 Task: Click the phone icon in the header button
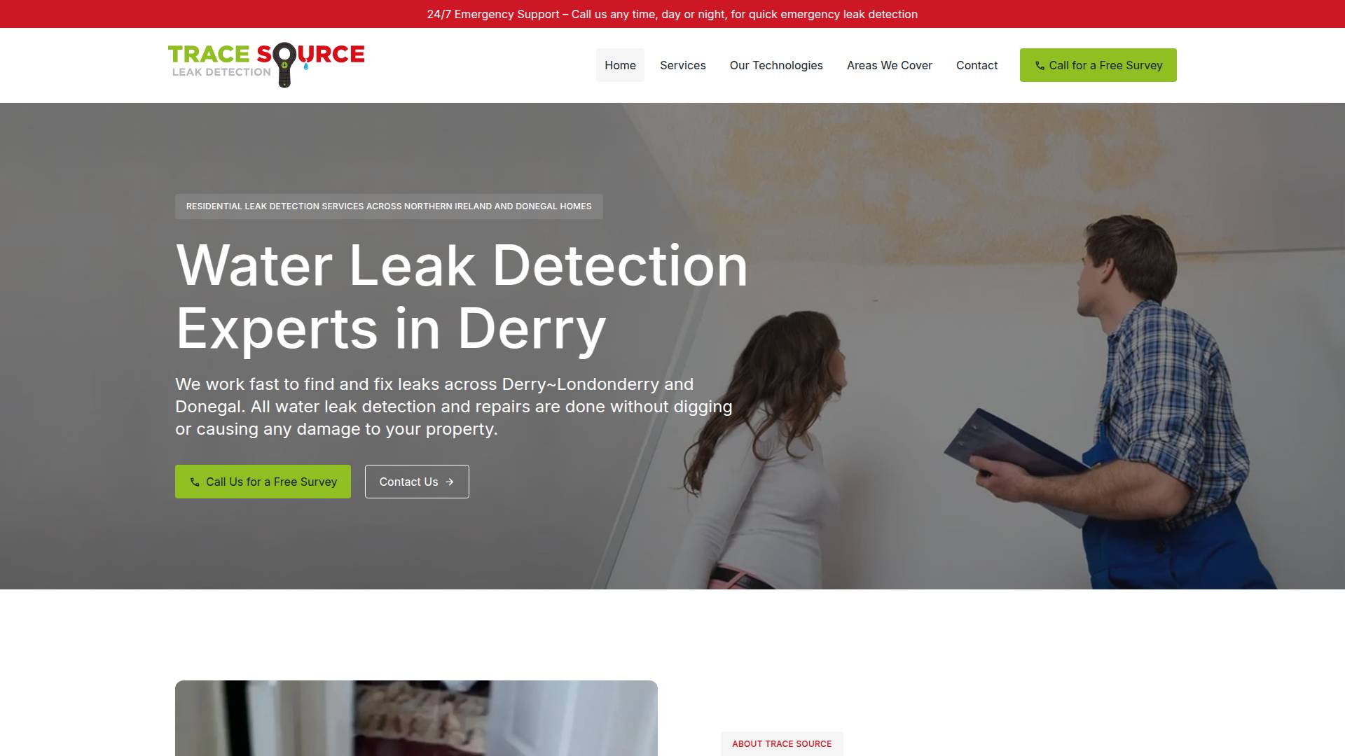coord(1040,66)
